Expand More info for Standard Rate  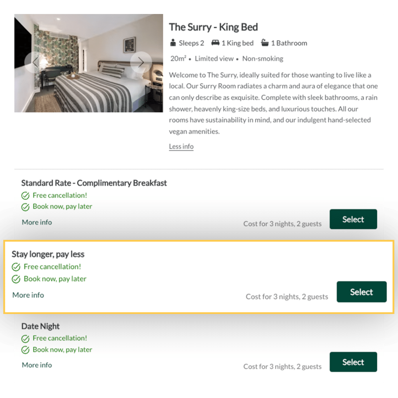[37, 222]
